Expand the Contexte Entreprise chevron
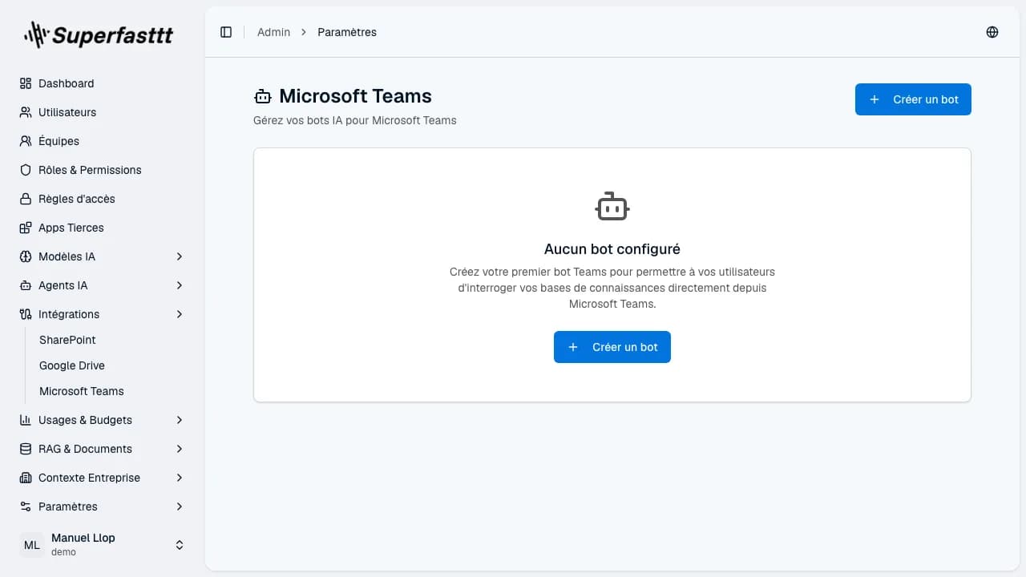Image resolution: width=1026 pixels, height=577 pixels. 180,478
